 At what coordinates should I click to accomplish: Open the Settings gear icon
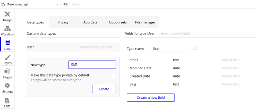(x=7, y=86)
